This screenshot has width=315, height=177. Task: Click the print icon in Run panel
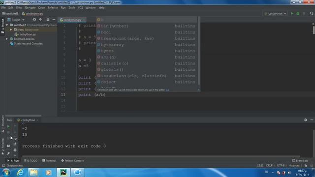click(15, 150)
